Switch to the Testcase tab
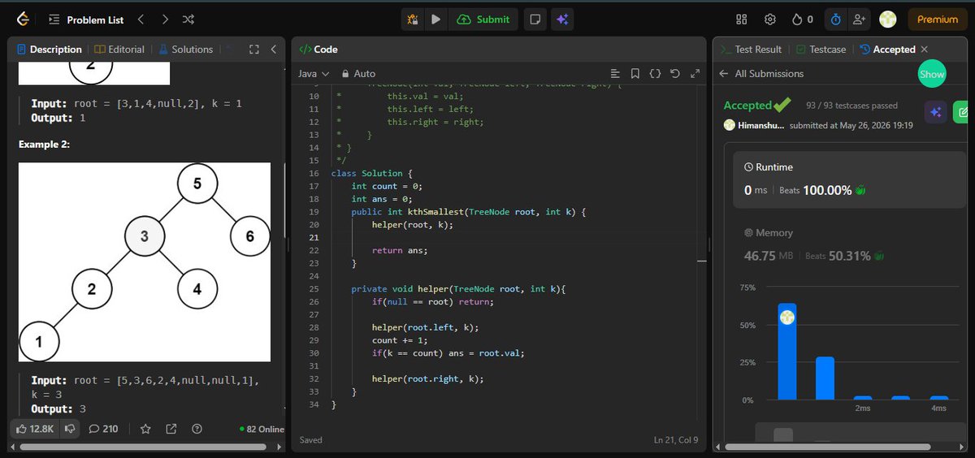The height and width of the screenshot is (458, 975). 821,50
